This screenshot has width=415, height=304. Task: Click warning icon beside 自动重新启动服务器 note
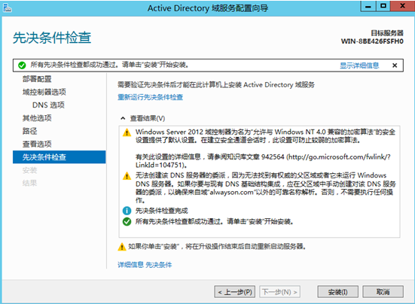122,247
